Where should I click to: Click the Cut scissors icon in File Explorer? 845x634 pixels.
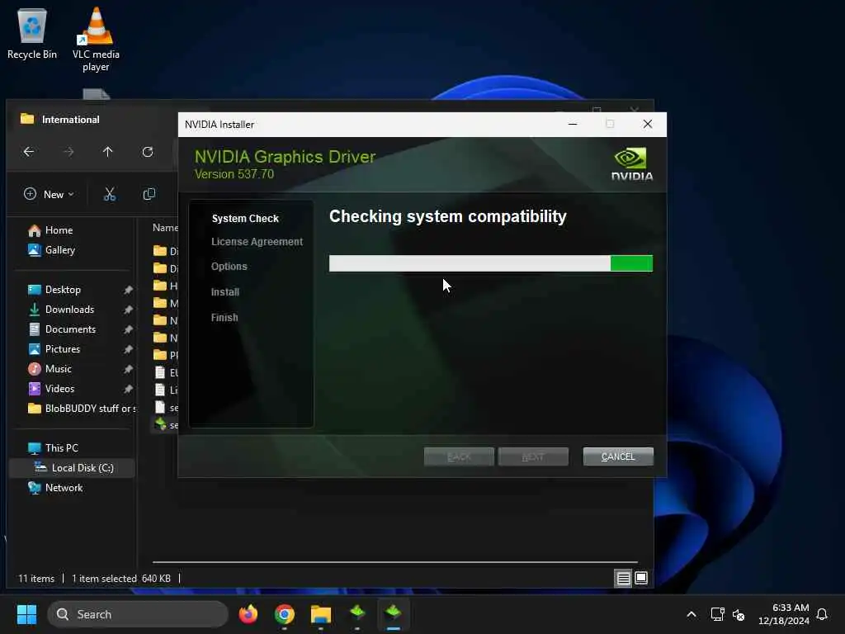(110, 194)
